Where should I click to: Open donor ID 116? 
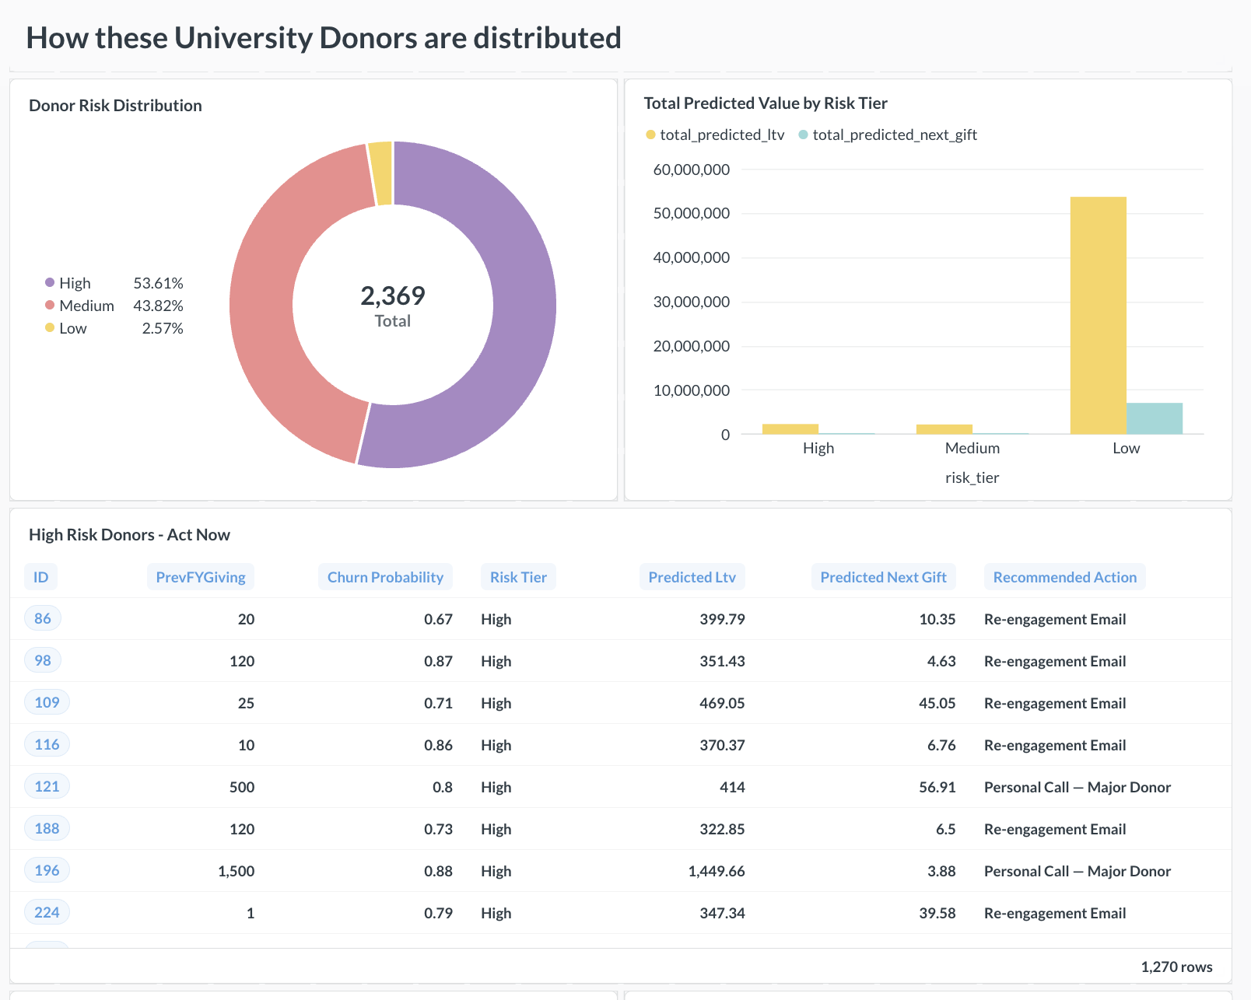tap(47, 744)
